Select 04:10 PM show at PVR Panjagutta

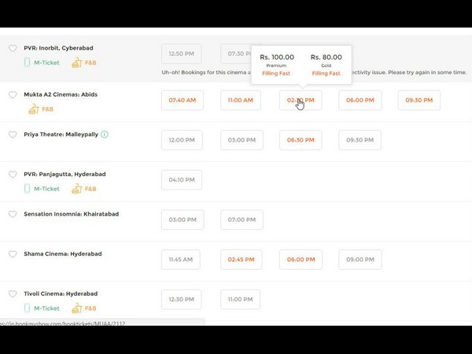[x=182, y=180]
